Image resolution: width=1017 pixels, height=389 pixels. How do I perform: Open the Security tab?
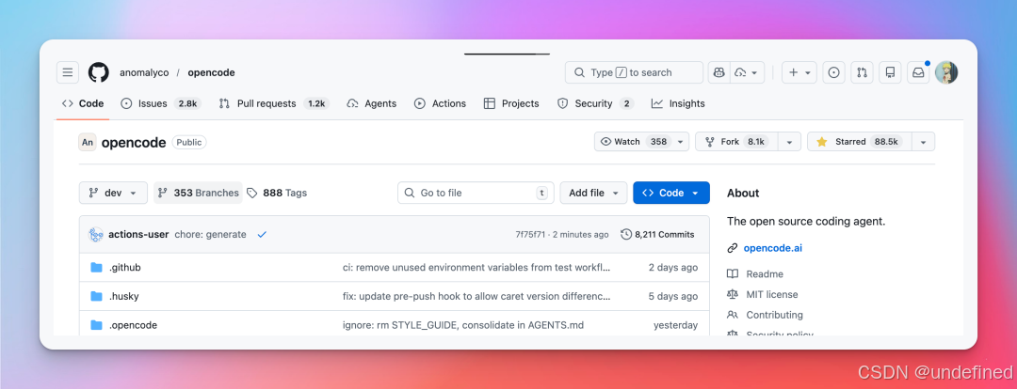[595, 103]
